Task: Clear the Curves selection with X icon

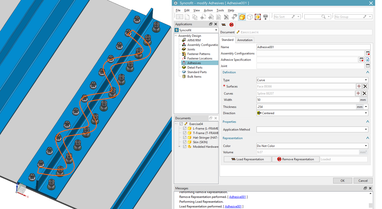Action: (365, 93)
